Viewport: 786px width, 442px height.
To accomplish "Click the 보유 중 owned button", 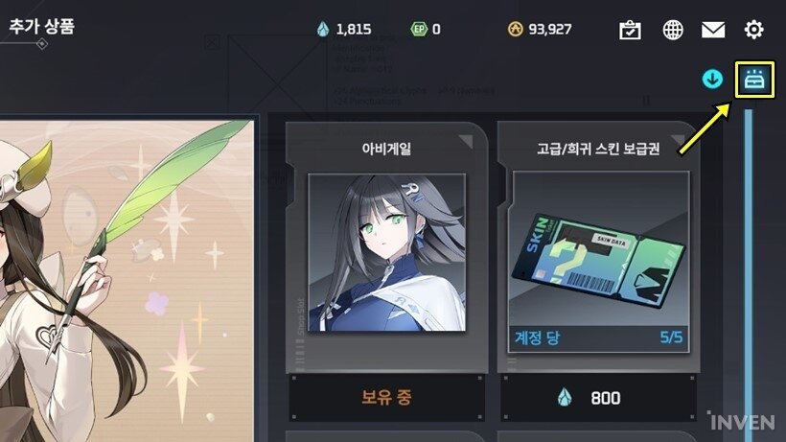I will [x=386, y=398].
